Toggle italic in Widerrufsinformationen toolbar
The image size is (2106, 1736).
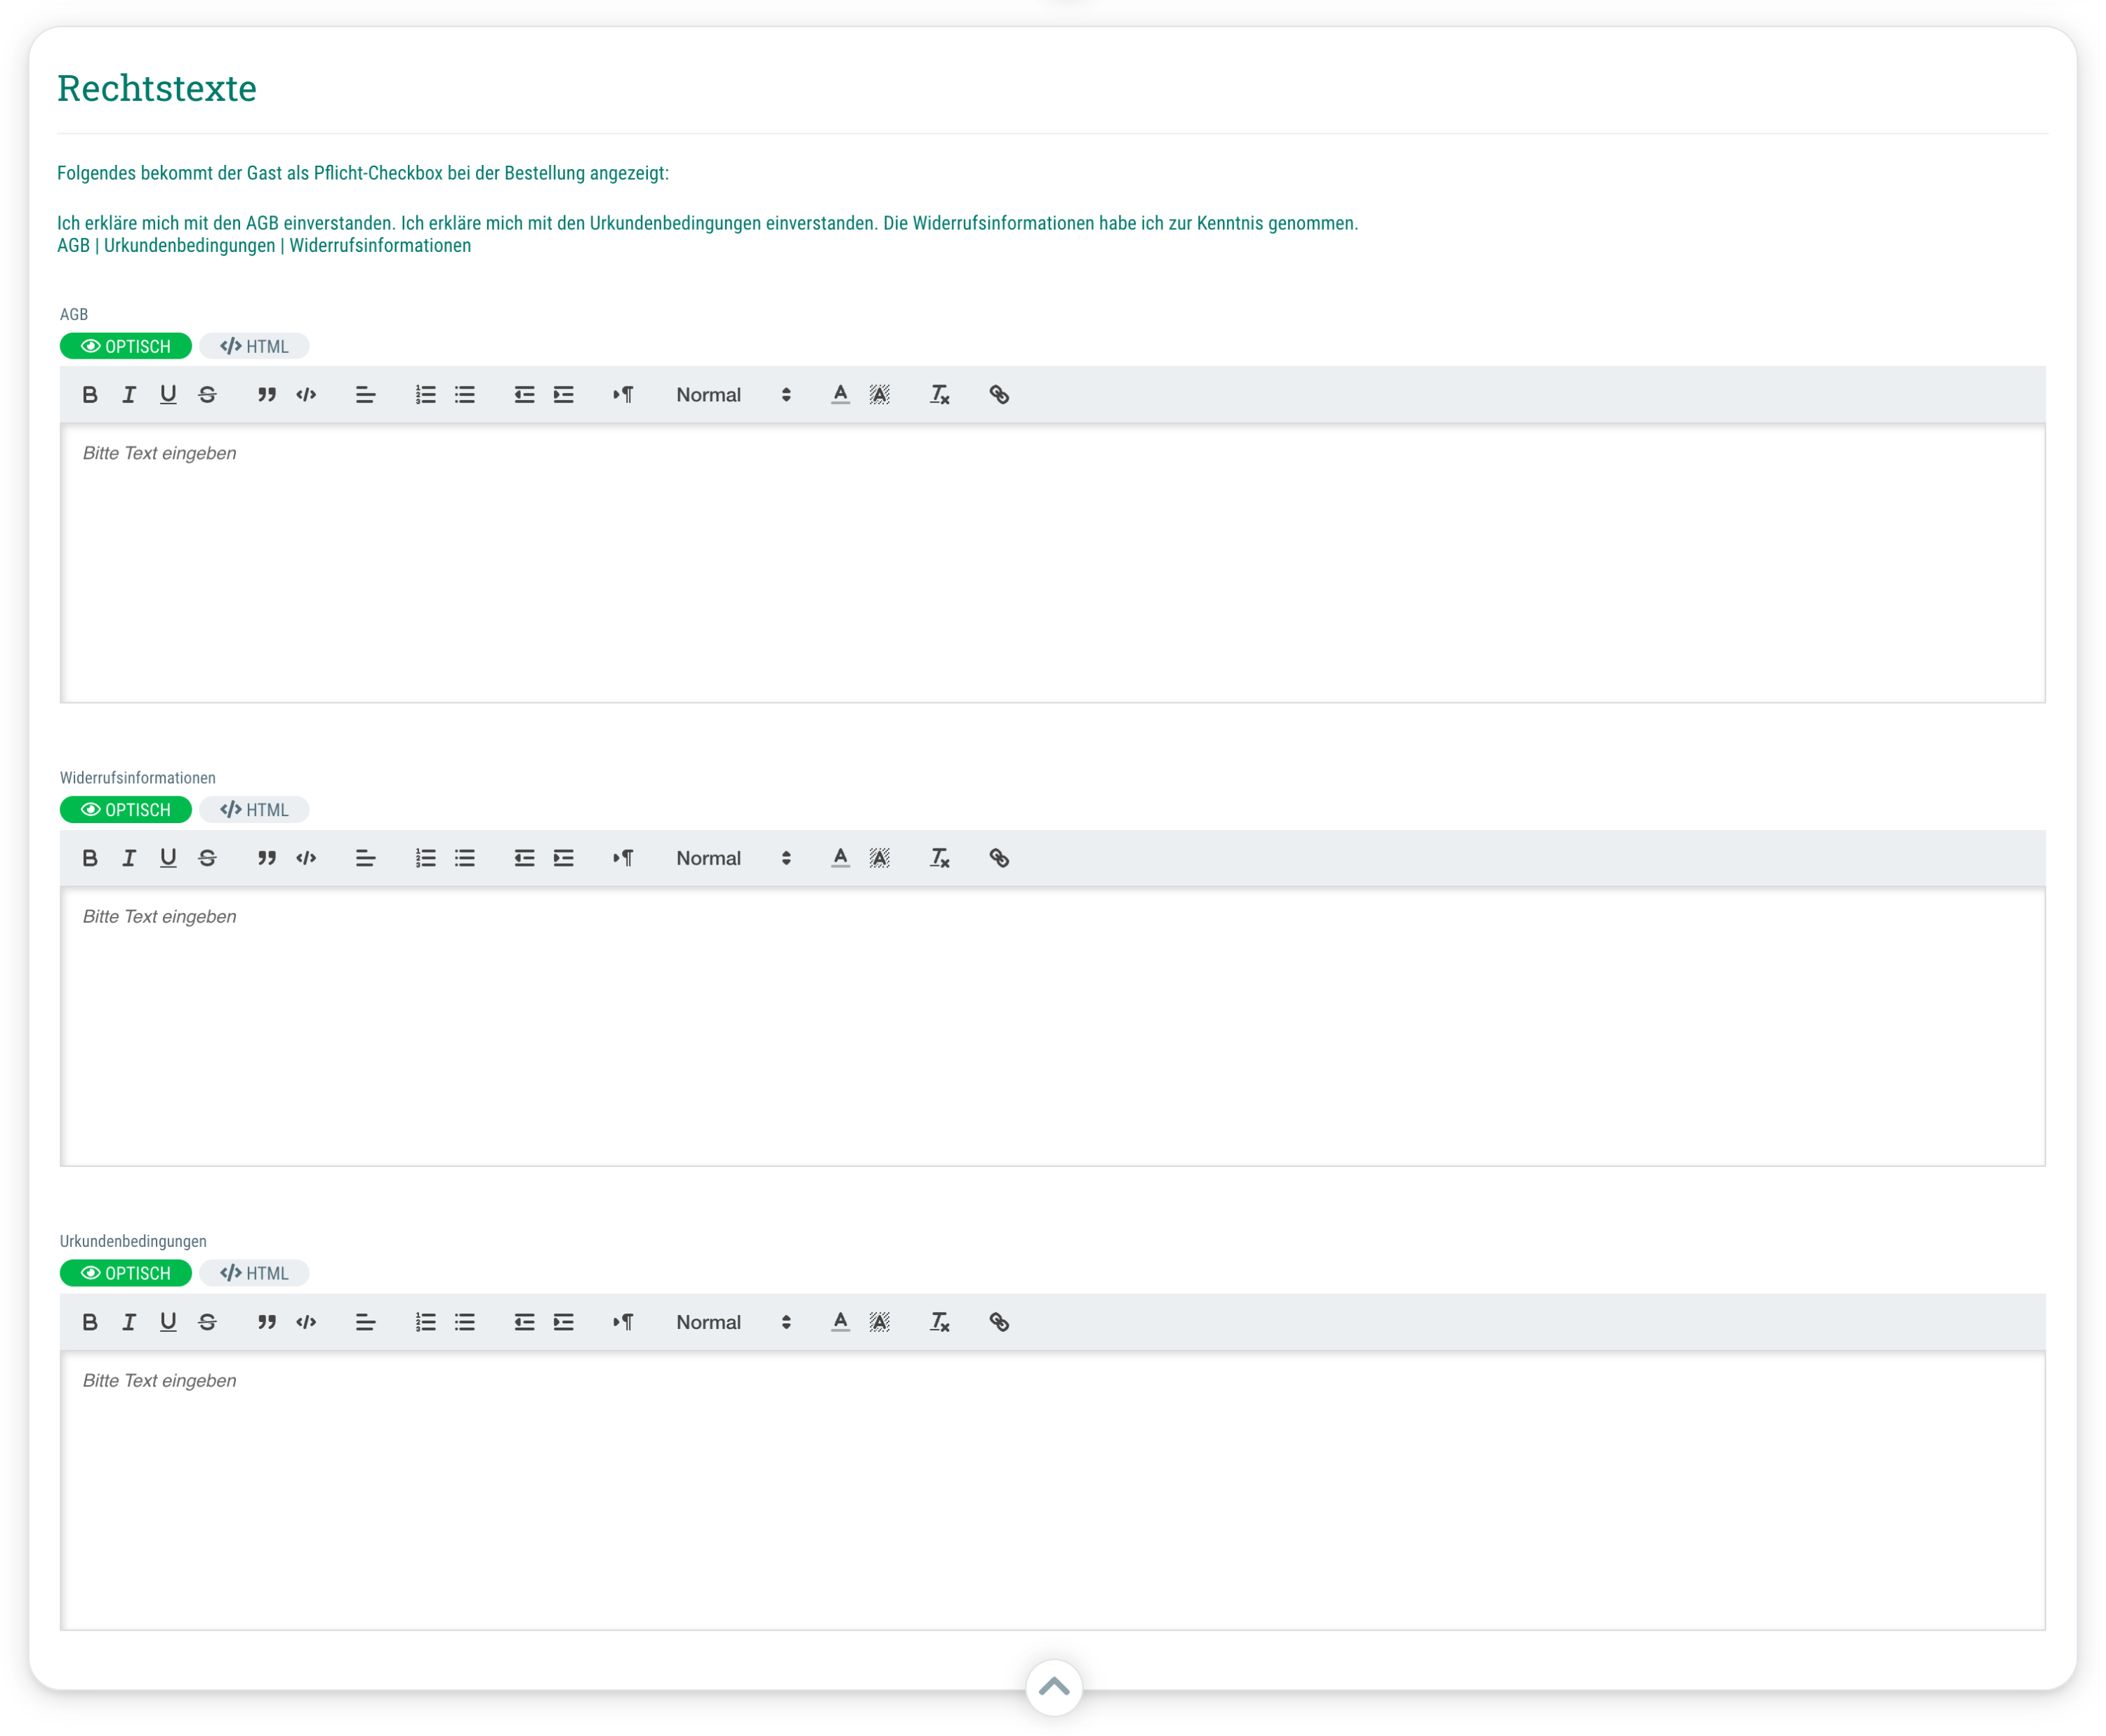click(x=129, y=858)
